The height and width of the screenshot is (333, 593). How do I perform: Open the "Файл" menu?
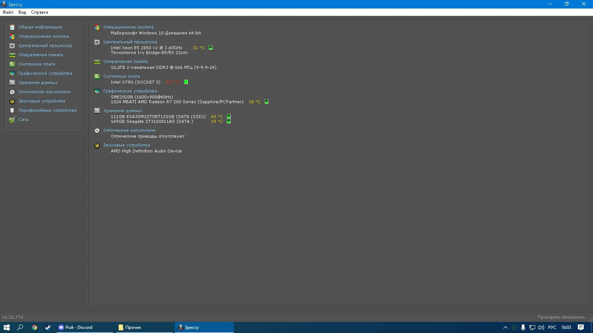point(8,12)
